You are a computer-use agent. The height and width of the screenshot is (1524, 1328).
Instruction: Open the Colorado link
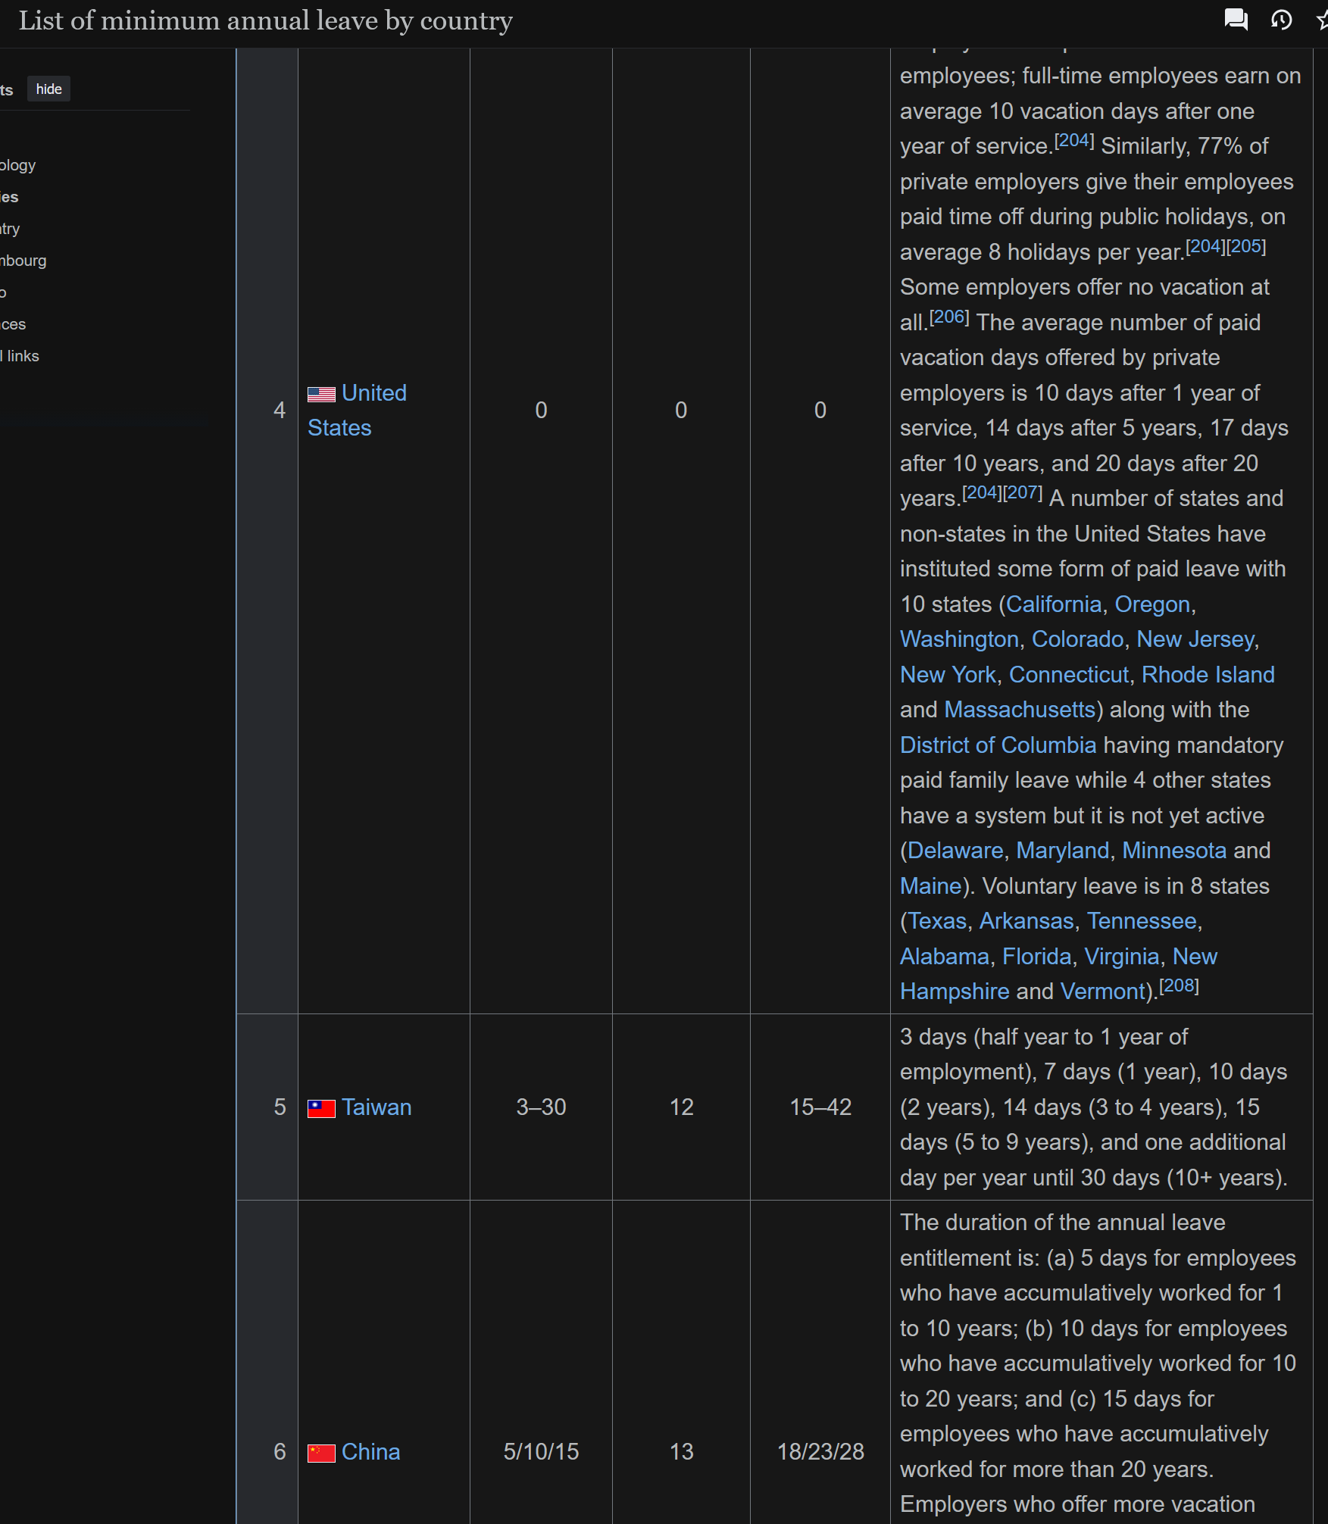[1077, 639]
